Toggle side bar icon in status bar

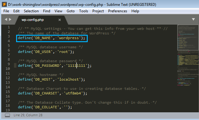(7, 115)
